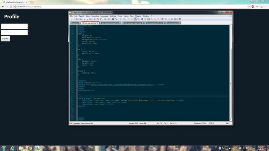Click the bookmark star in the address bar
Screen dimensions: 269x151
pyautogui.click(x=248, y=6)
